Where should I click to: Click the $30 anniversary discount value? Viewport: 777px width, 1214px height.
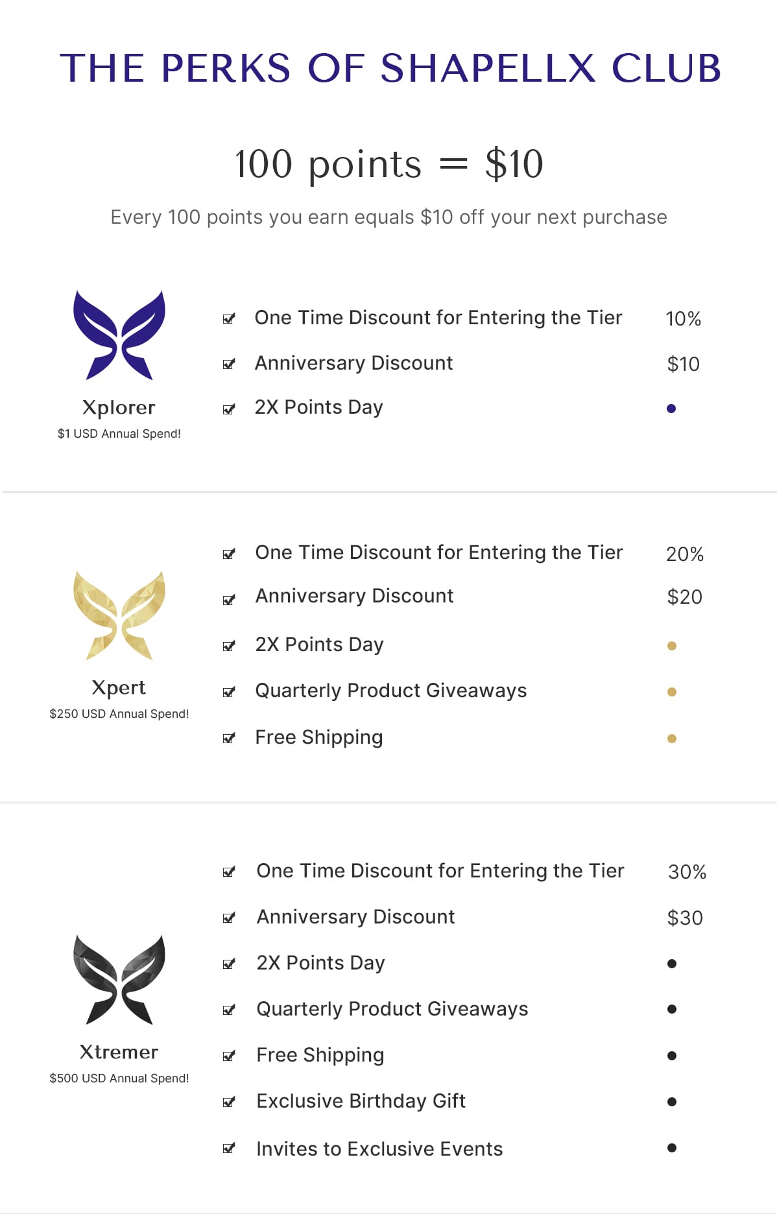pyautogui.click(x=685, y=918)
